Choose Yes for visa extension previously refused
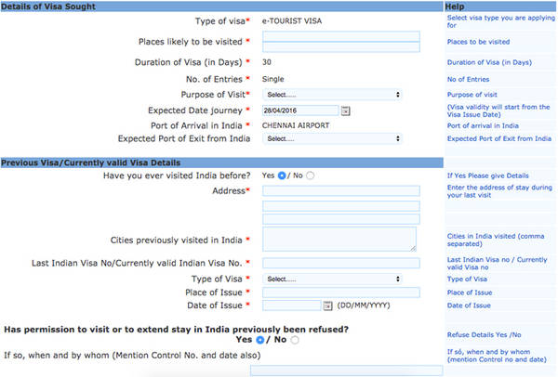This screenshot has height=377, width=558. (260, 340)
